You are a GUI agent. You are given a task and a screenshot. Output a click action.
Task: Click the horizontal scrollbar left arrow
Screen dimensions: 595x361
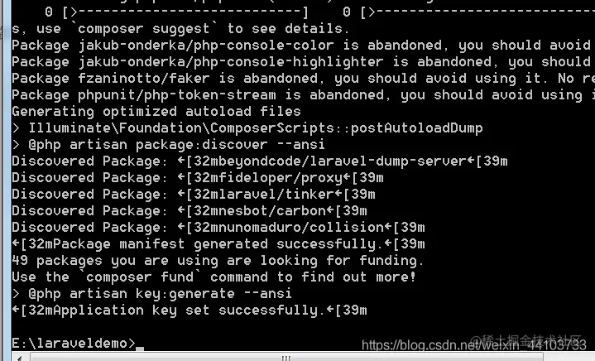coord(20,358)
